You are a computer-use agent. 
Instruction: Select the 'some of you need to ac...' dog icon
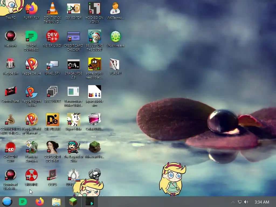pyautogui.click(x=94, y=69)
